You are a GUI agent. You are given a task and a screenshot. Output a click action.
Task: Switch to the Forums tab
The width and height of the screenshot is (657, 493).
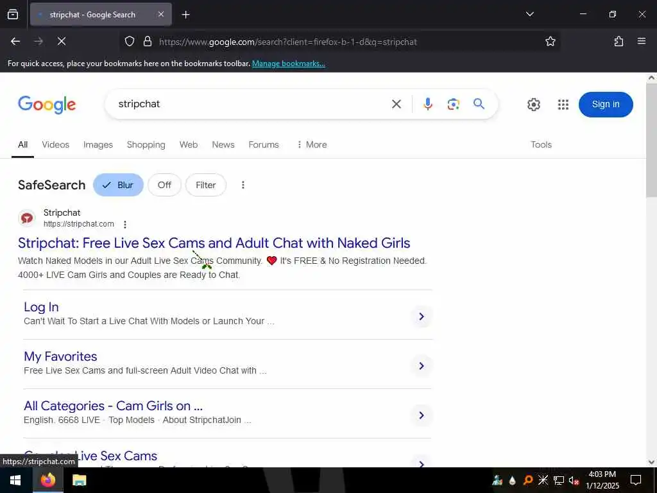tap(264, 144)
